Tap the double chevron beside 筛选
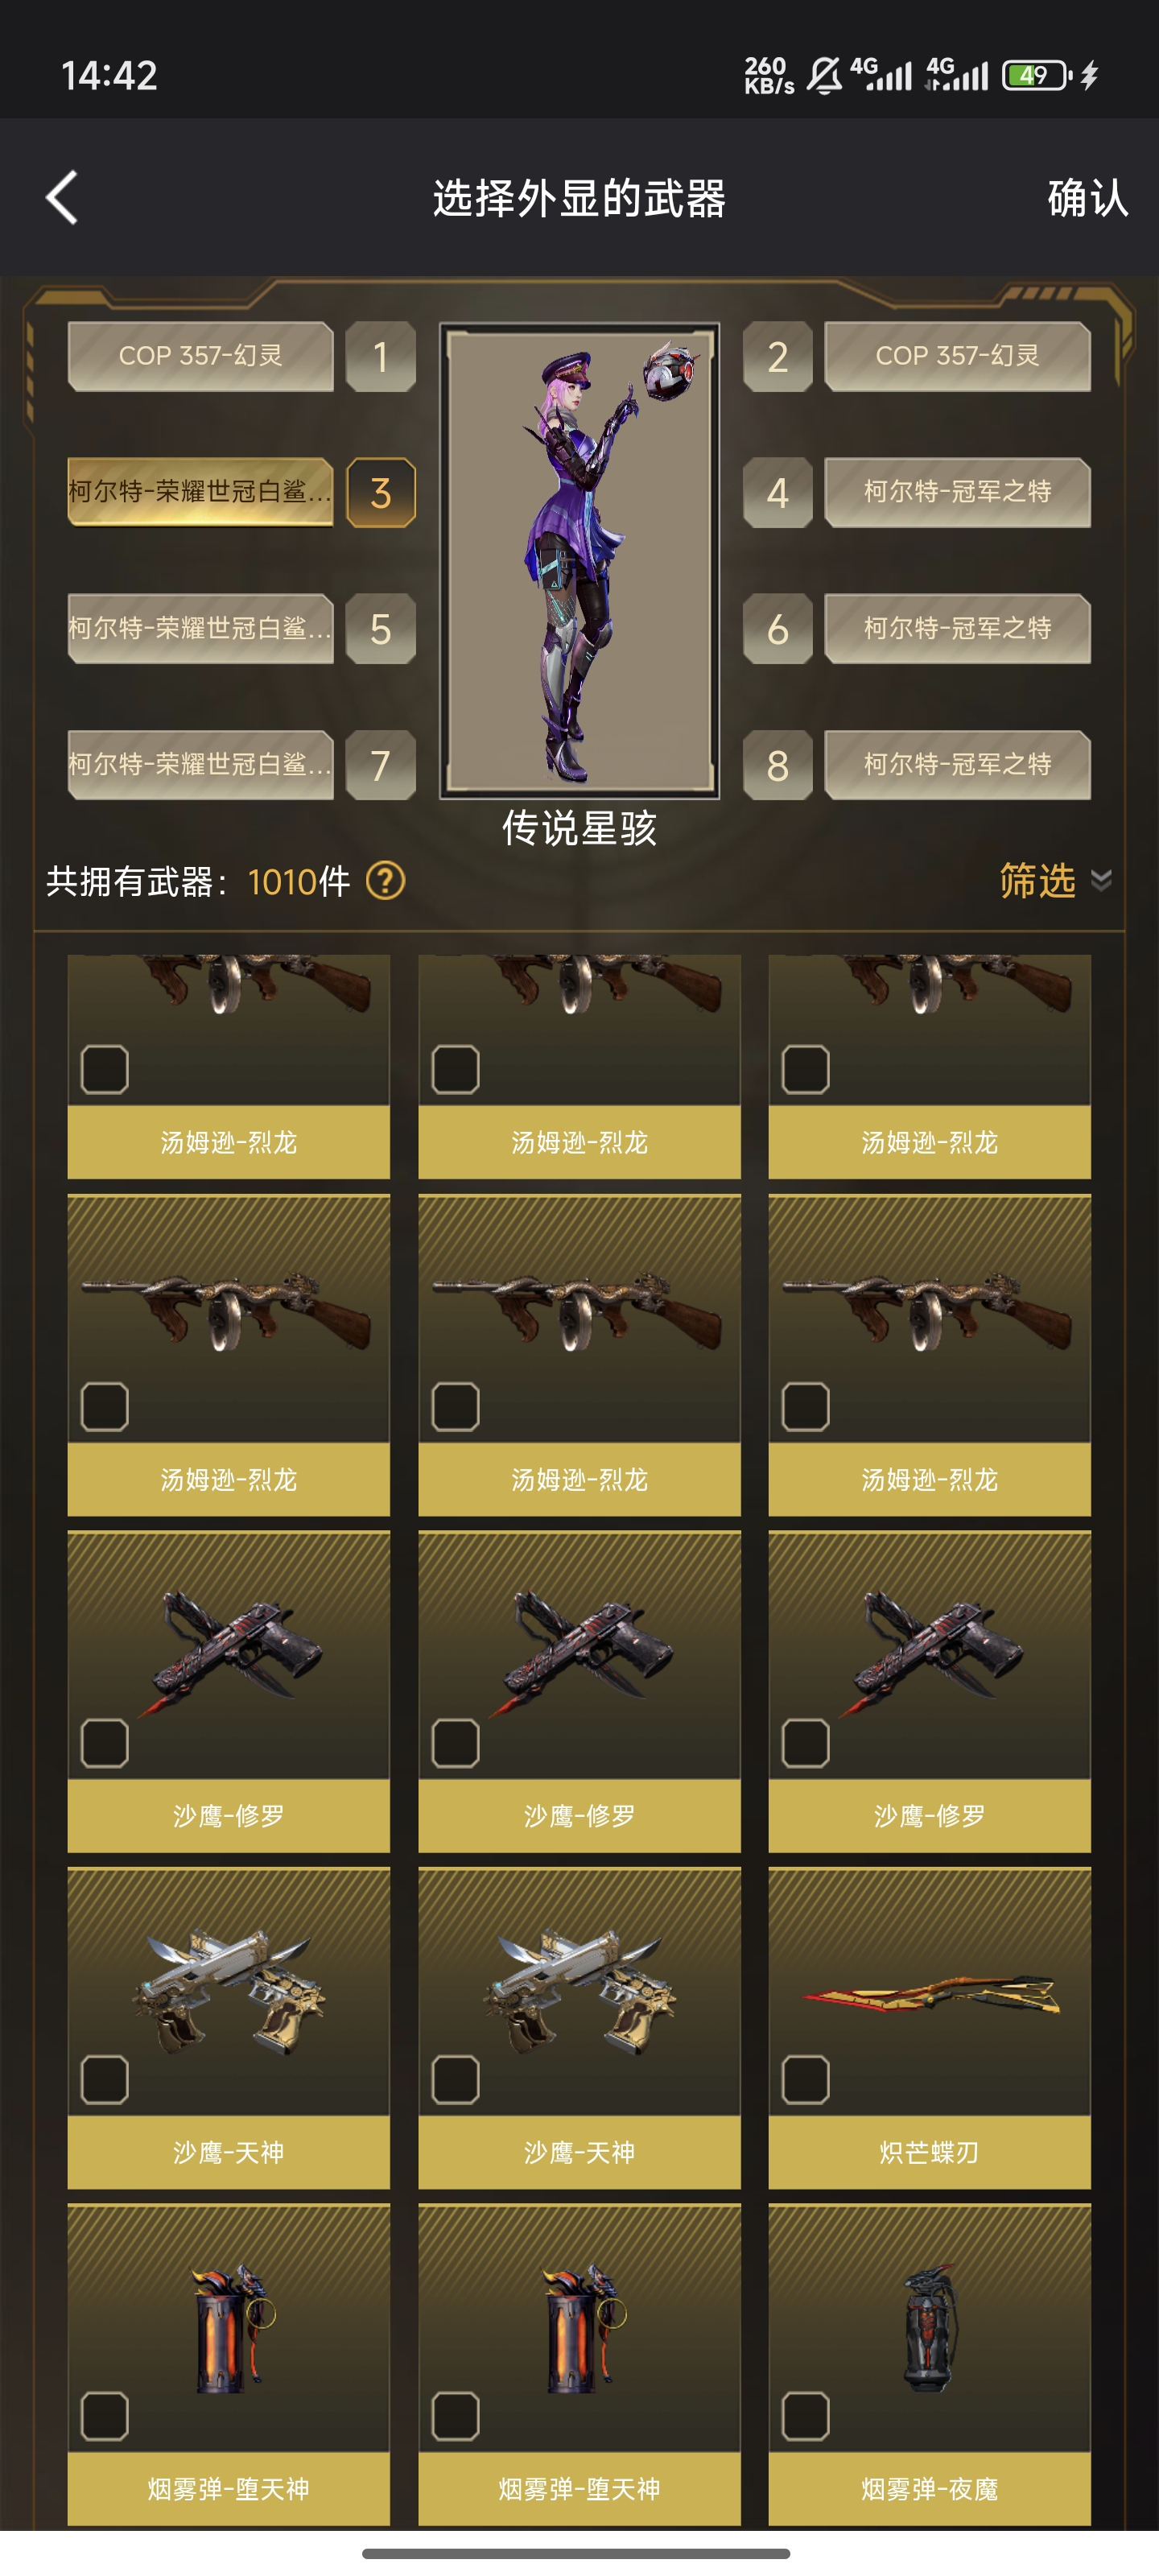Image resolution: width=1159 pixels, height=2576 pixels. (1101, 880)
